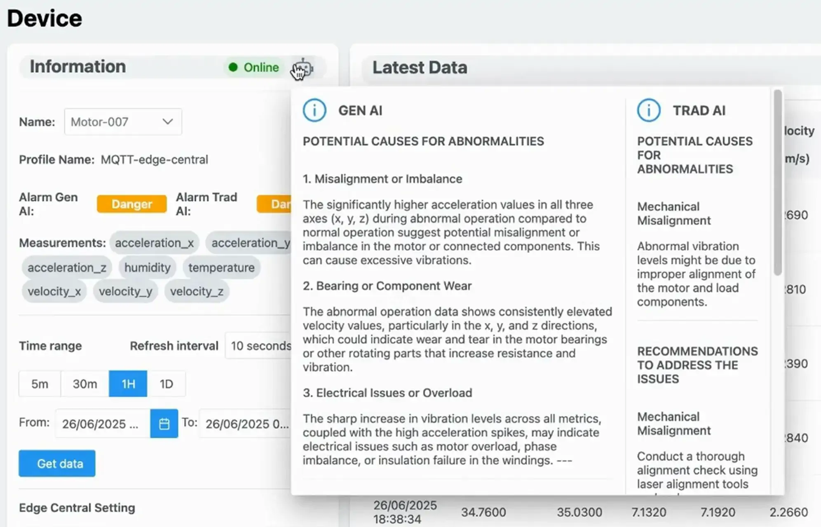The image size is (821, 527).
Task: Open the From date calendar picker
Action: pyautogui.click(x=164, y=424)
